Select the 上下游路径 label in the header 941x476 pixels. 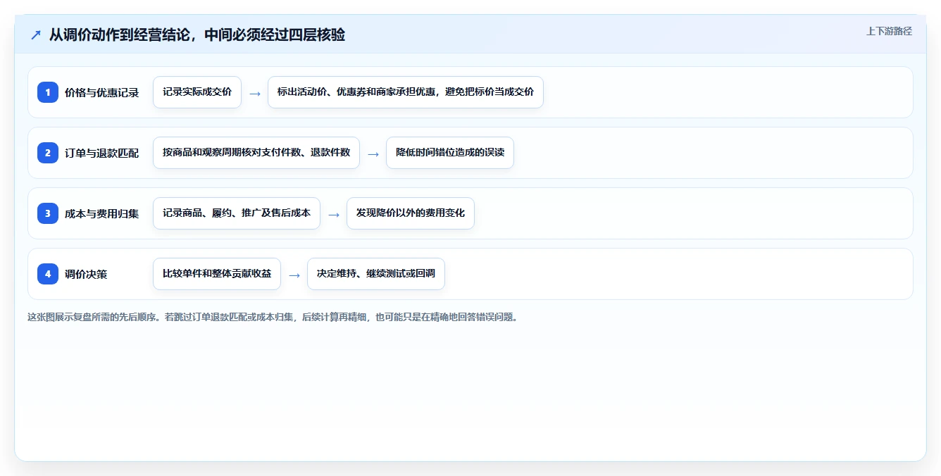(889, 31)
